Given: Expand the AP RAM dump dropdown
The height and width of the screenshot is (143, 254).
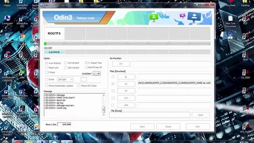Looking at the screenshot, I should (65, 79).
